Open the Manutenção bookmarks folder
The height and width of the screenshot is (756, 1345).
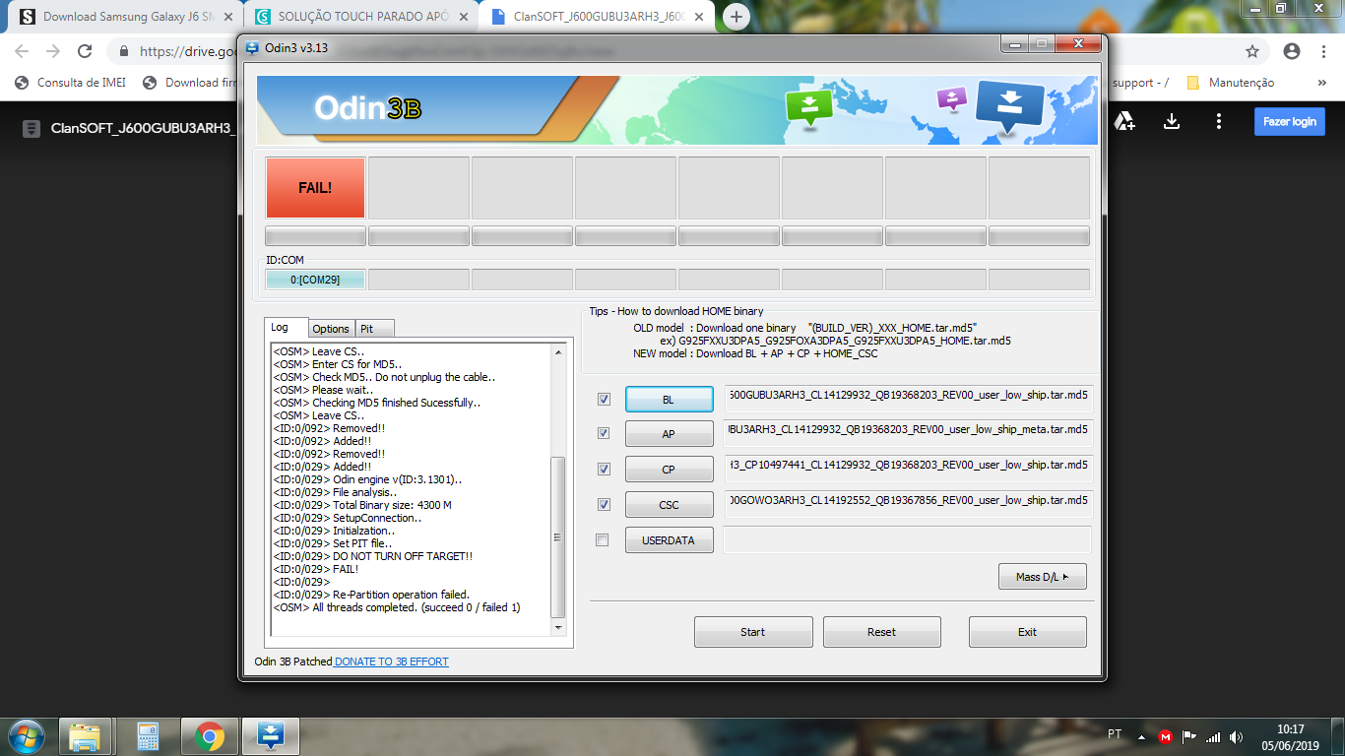[1231, 83]
